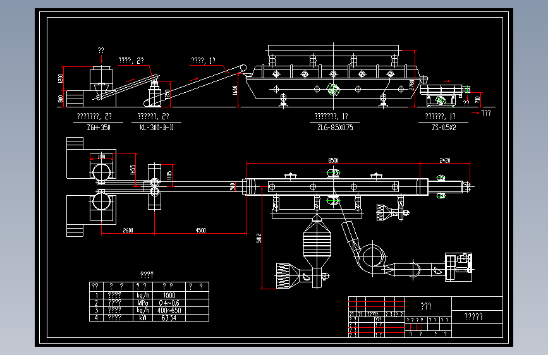The width and height of the screenshot is (548, 355).
Task: Click the 0.4~0.6 table value
Action: tap(169, 303)
